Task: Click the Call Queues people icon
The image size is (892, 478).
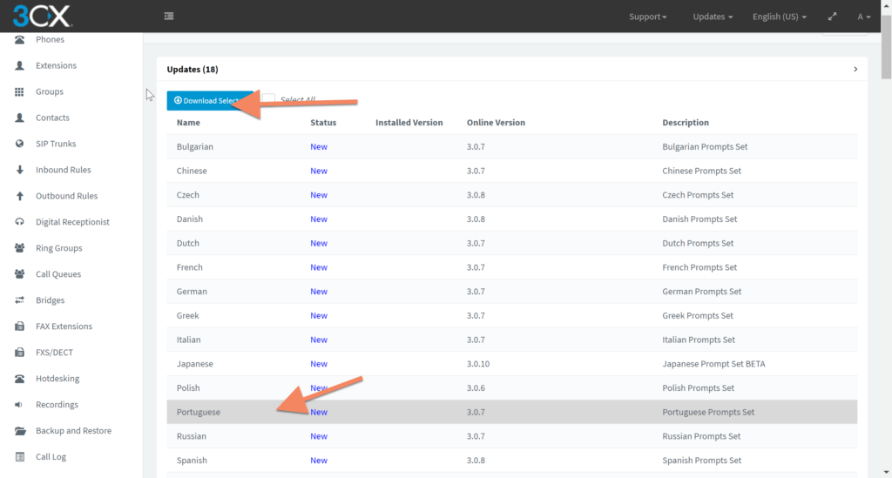Action: coord(19,274)
